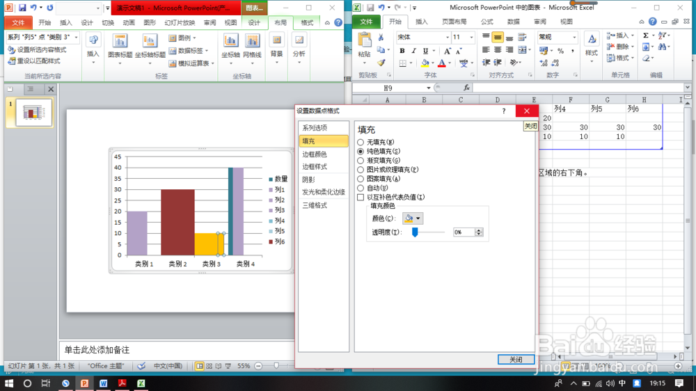The width and height of the screenshot is (696, 391).
Task: Switch to PowerPoint chart Format (格式) tab
Action: tap(307, 23)
